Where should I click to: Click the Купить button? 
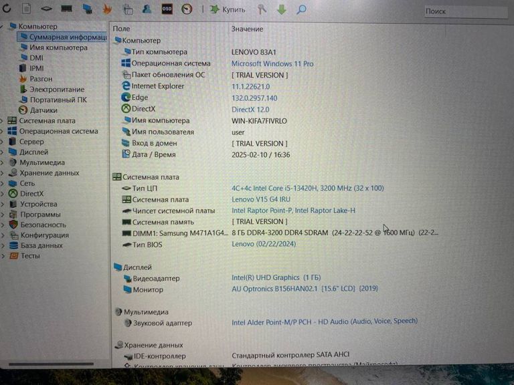(228, 9)
